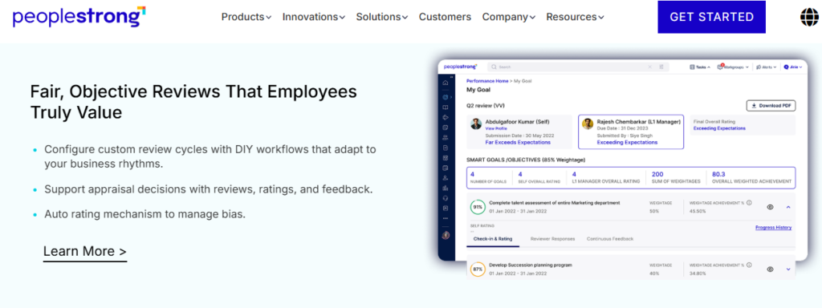Viewport: 822px width, 308px height.
Task: Select the highlighted performance icon in sidebar
Action: pyautogui.click(x=445, y=97)
